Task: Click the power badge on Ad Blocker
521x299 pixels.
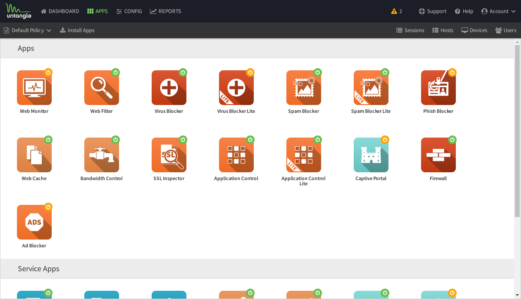Action: coord(48,207)
